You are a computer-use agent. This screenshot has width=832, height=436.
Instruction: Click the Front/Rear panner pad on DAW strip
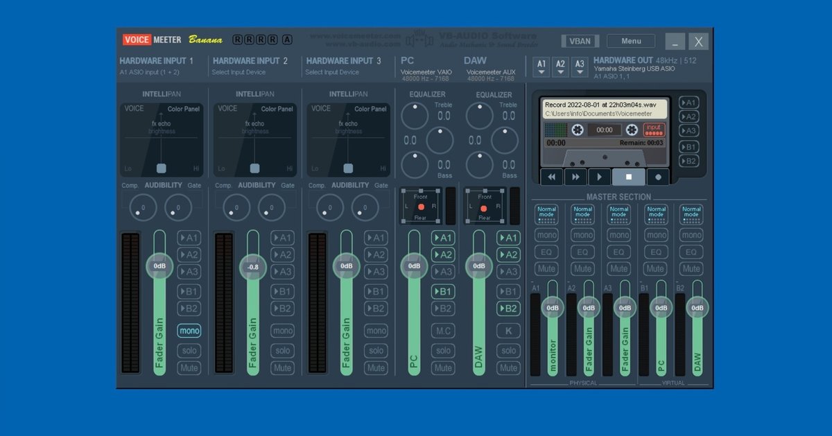click(484, 207)
